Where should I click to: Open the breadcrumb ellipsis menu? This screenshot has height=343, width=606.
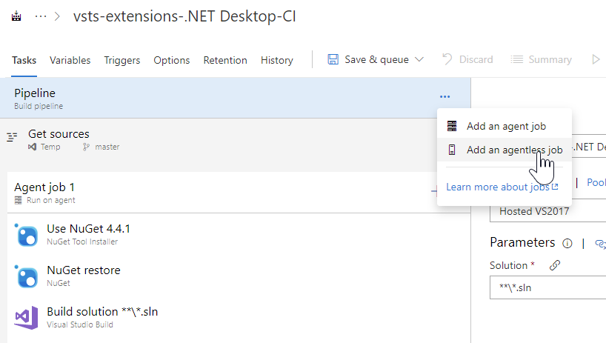(x=41, y=16)
